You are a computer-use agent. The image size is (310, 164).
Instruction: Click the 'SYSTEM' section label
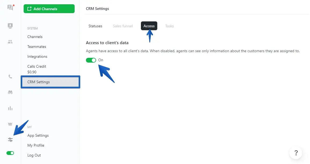32,28
